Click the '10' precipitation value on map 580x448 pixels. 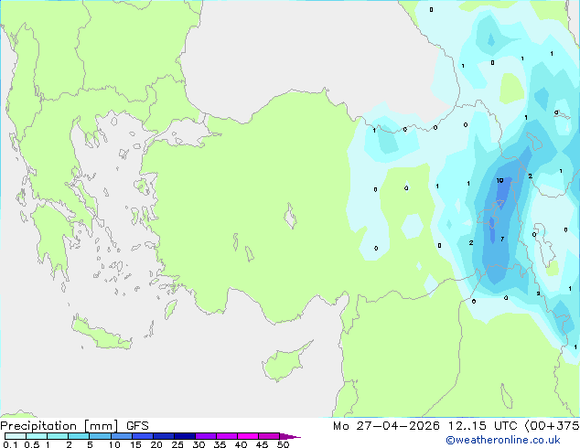[x=499, y=180]
